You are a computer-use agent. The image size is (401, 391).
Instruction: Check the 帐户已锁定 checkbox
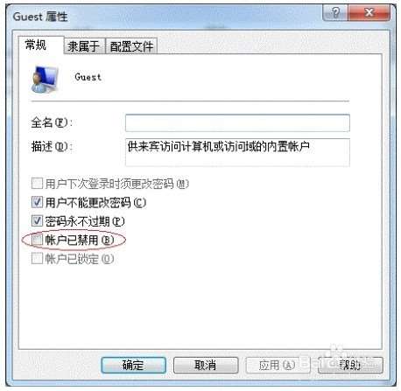(x=37, y=258)
